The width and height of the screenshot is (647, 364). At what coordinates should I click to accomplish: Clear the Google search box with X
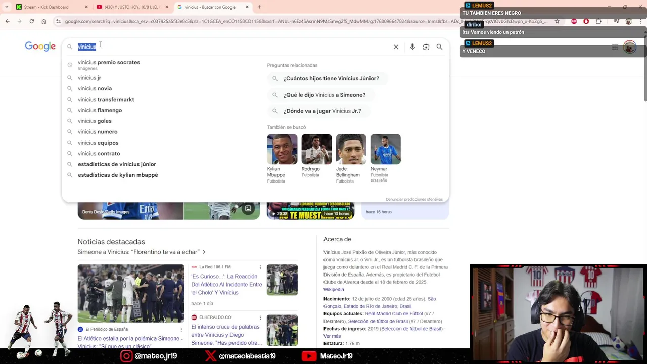tap(396, 47)
